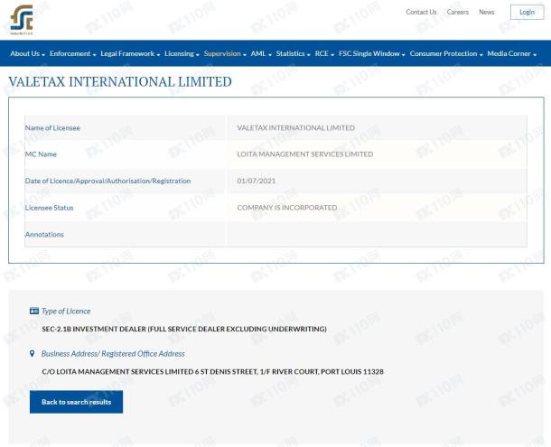Viewport: 551px width, 447px height.
Task: Click the Business Address location pin icon
Action: click(x=33, y=353)
